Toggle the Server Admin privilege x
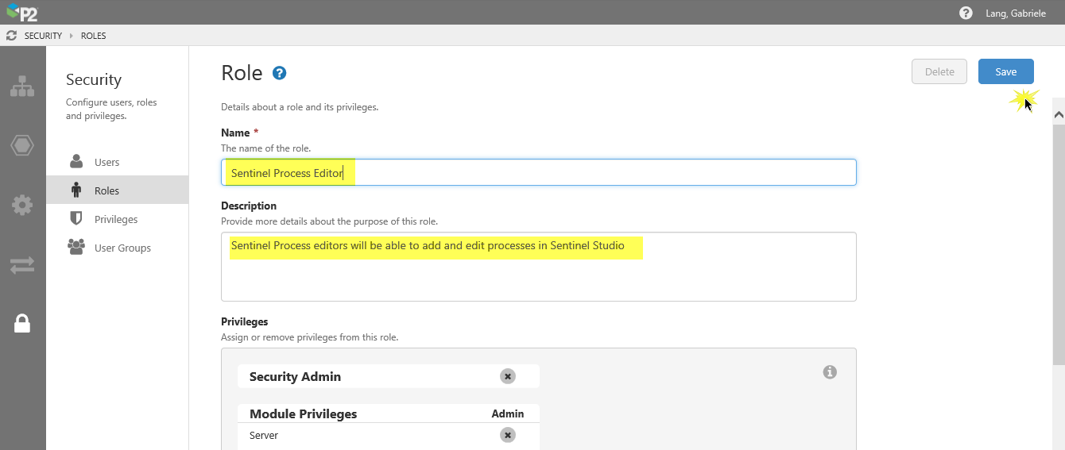Screen dimensions: 1065x450 point(507,435)
